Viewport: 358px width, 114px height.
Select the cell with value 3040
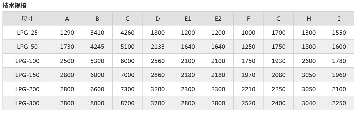tap(309, 103)
